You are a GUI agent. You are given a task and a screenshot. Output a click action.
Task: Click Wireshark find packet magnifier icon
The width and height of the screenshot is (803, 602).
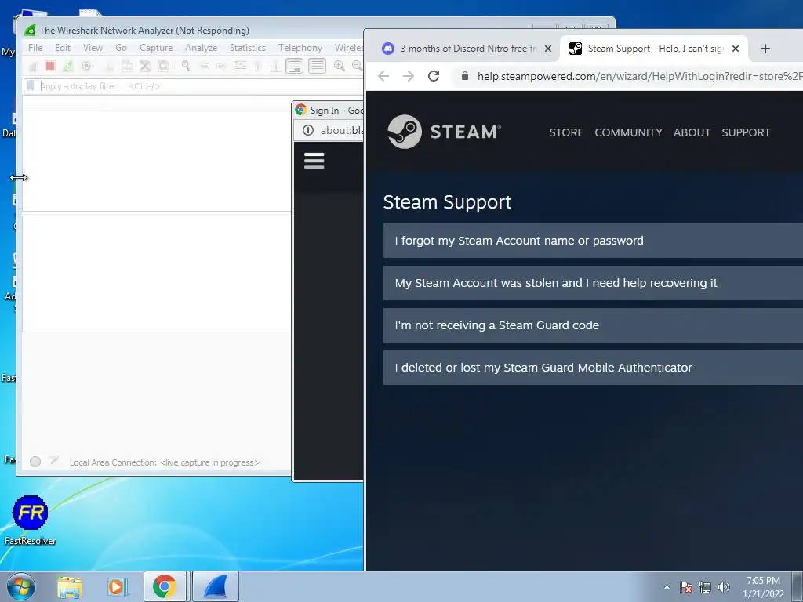(x=185, y=66)
